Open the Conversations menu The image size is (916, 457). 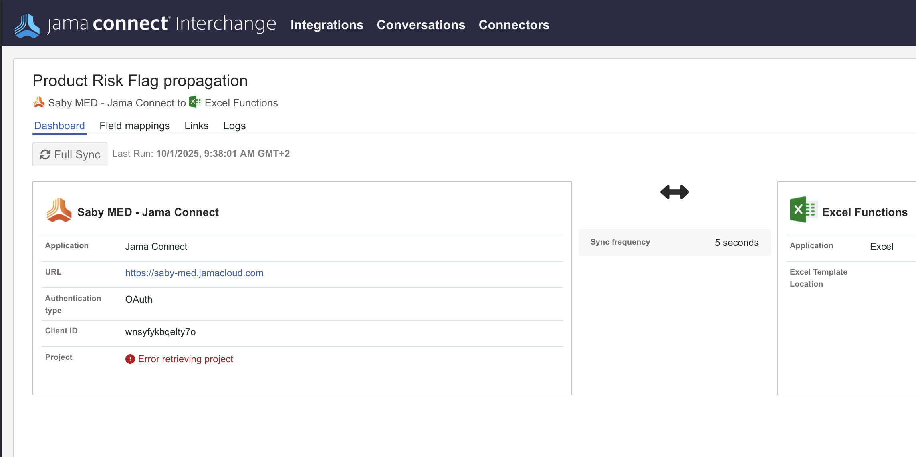pos(421,25)
